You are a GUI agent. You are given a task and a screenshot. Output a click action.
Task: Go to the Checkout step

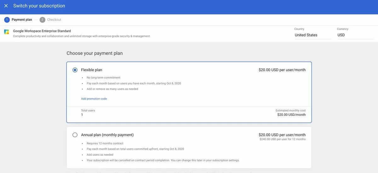coord(54,20)
